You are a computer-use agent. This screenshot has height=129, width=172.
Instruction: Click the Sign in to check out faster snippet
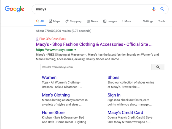[130, 102]
